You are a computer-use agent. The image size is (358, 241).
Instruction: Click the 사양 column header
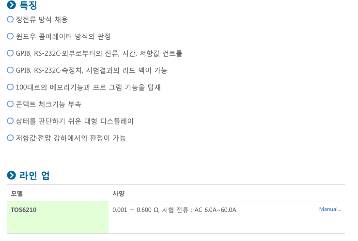119,194
